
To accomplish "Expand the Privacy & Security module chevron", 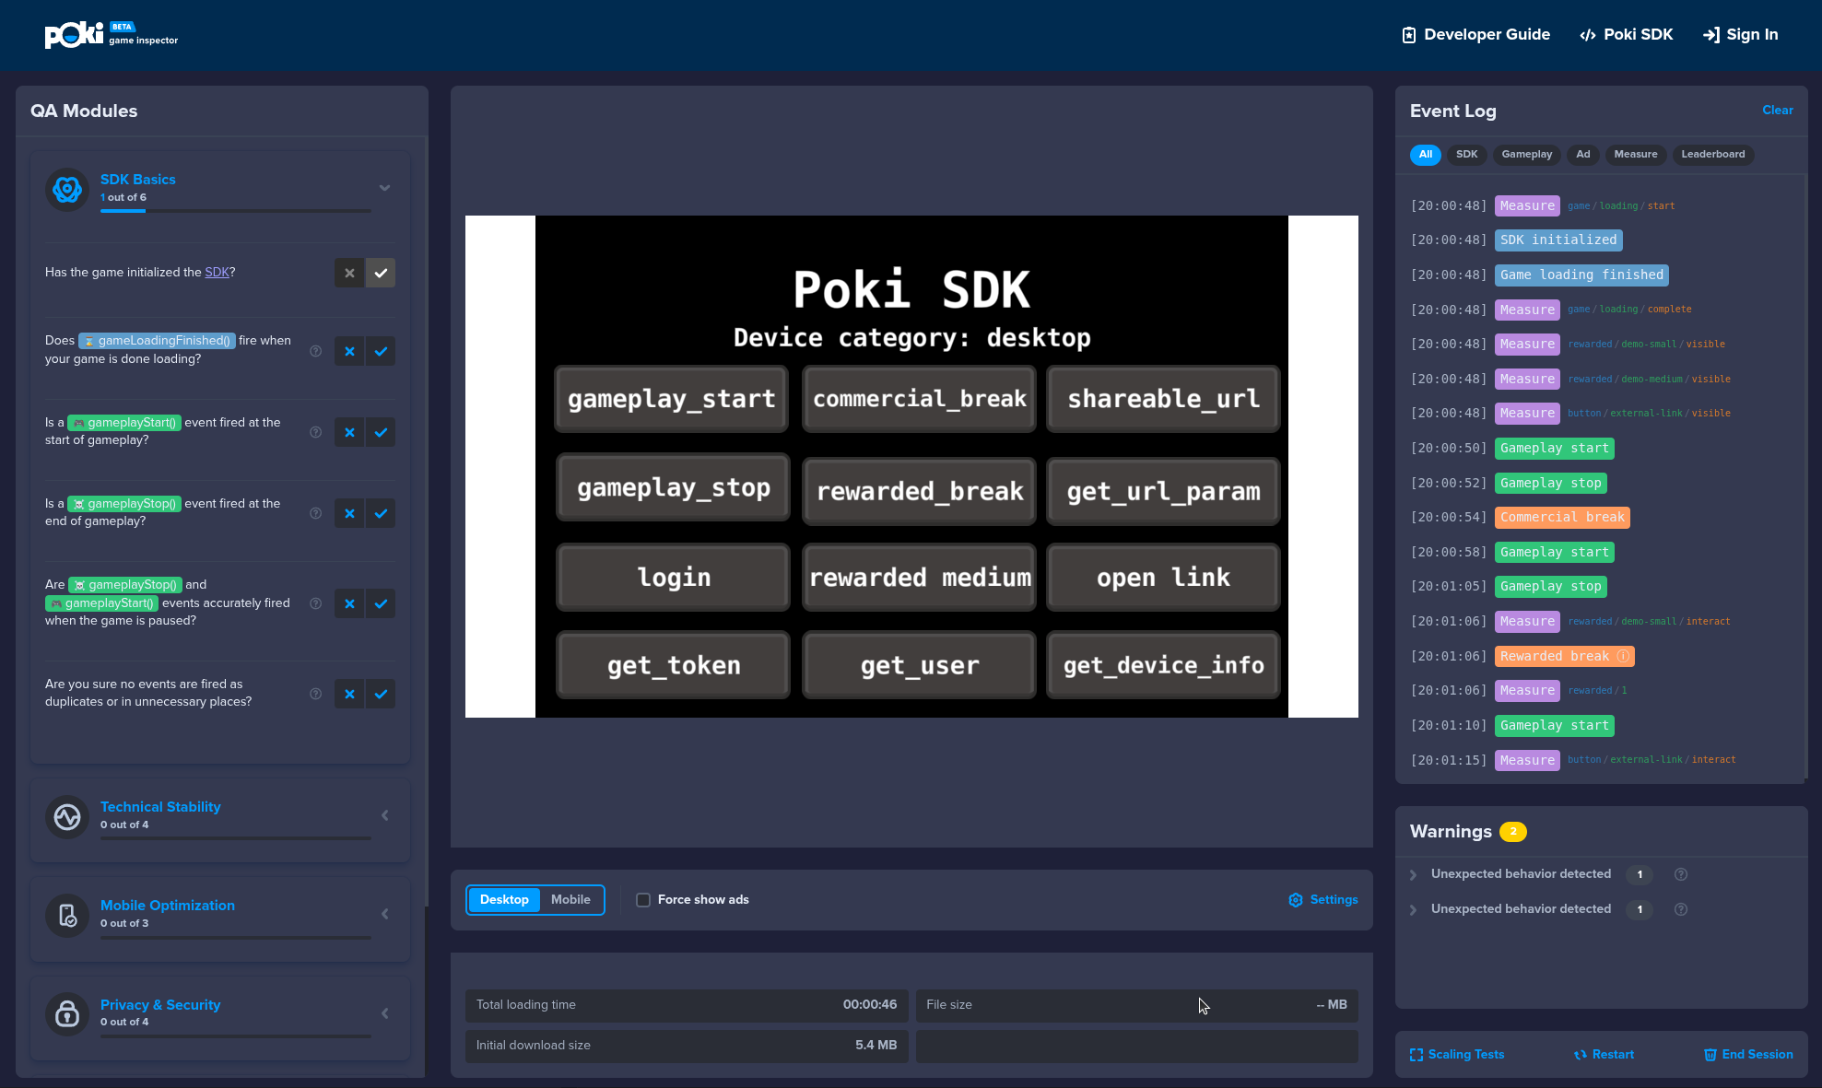I will pyautogui.click(x=385, y=1013).
